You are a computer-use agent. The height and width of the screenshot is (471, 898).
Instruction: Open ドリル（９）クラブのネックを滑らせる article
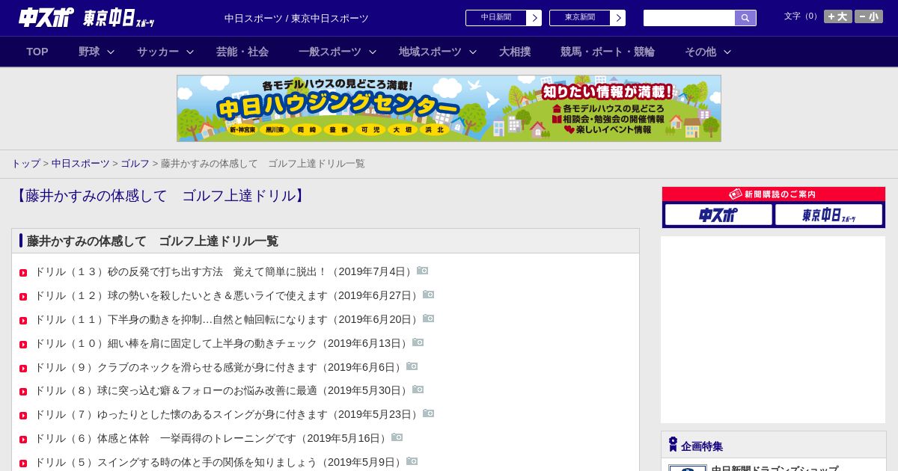pos(219,367)
